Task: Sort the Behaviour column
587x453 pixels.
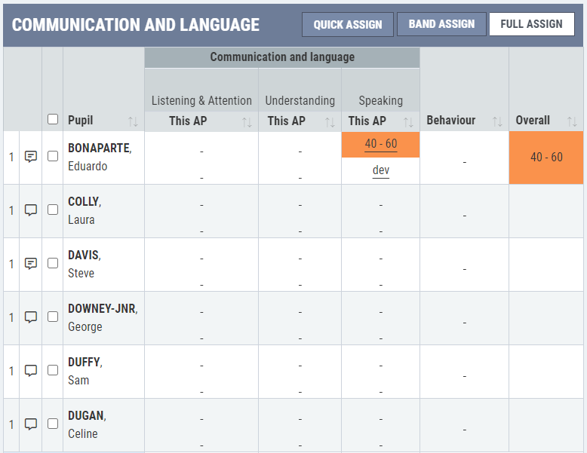Action: [x=497, y=121]
